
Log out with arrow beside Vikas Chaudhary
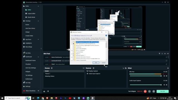point(38,91)
